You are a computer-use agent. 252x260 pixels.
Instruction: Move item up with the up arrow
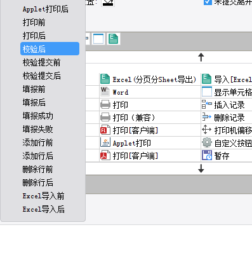(201, 57)
